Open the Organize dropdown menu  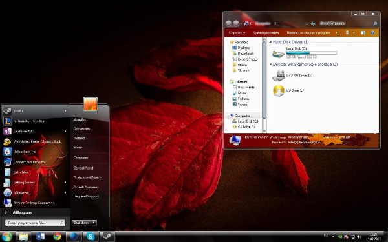tap(237, 33)
